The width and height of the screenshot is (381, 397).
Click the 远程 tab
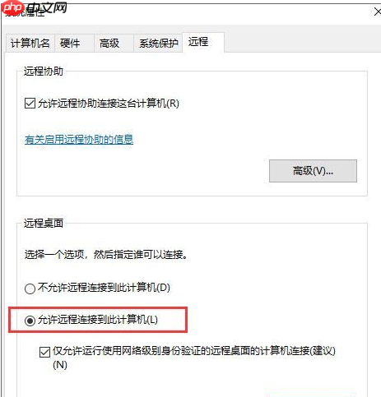(203, 42)
